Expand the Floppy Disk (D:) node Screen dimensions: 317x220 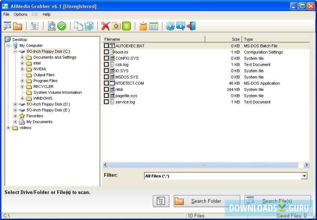tap(15, 104)
